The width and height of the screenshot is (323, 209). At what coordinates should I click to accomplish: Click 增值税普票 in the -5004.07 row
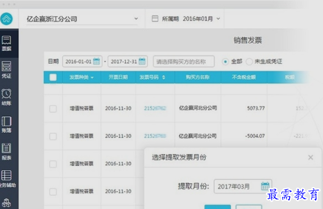click(82, 136)
